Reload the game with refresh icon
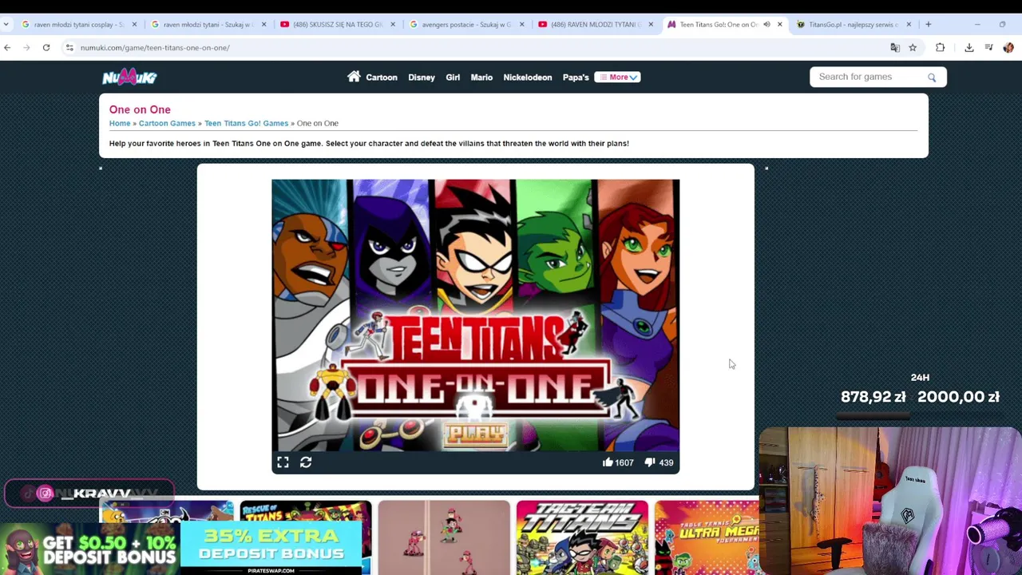This screenshot has height=575, width=1022. click(x=306, y=462)
